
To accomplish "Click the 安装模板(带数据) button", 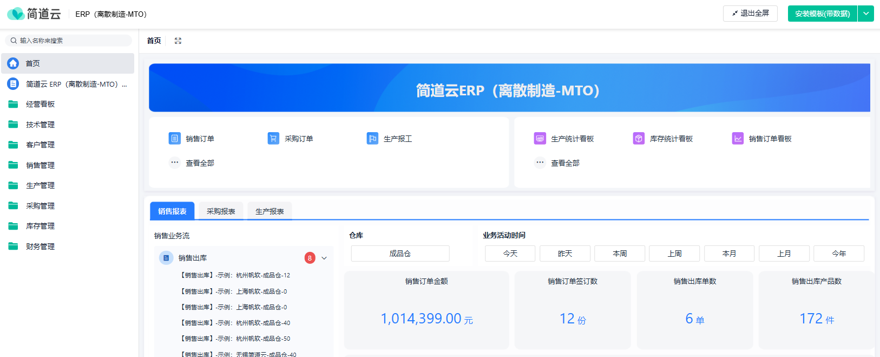I will pos(823,14).
